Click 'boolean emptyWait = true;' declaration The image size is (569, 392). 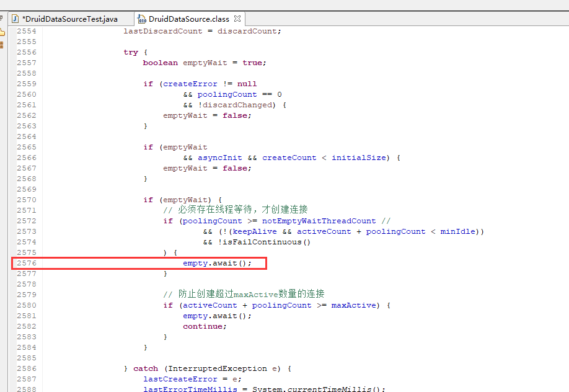coord(205,63)
